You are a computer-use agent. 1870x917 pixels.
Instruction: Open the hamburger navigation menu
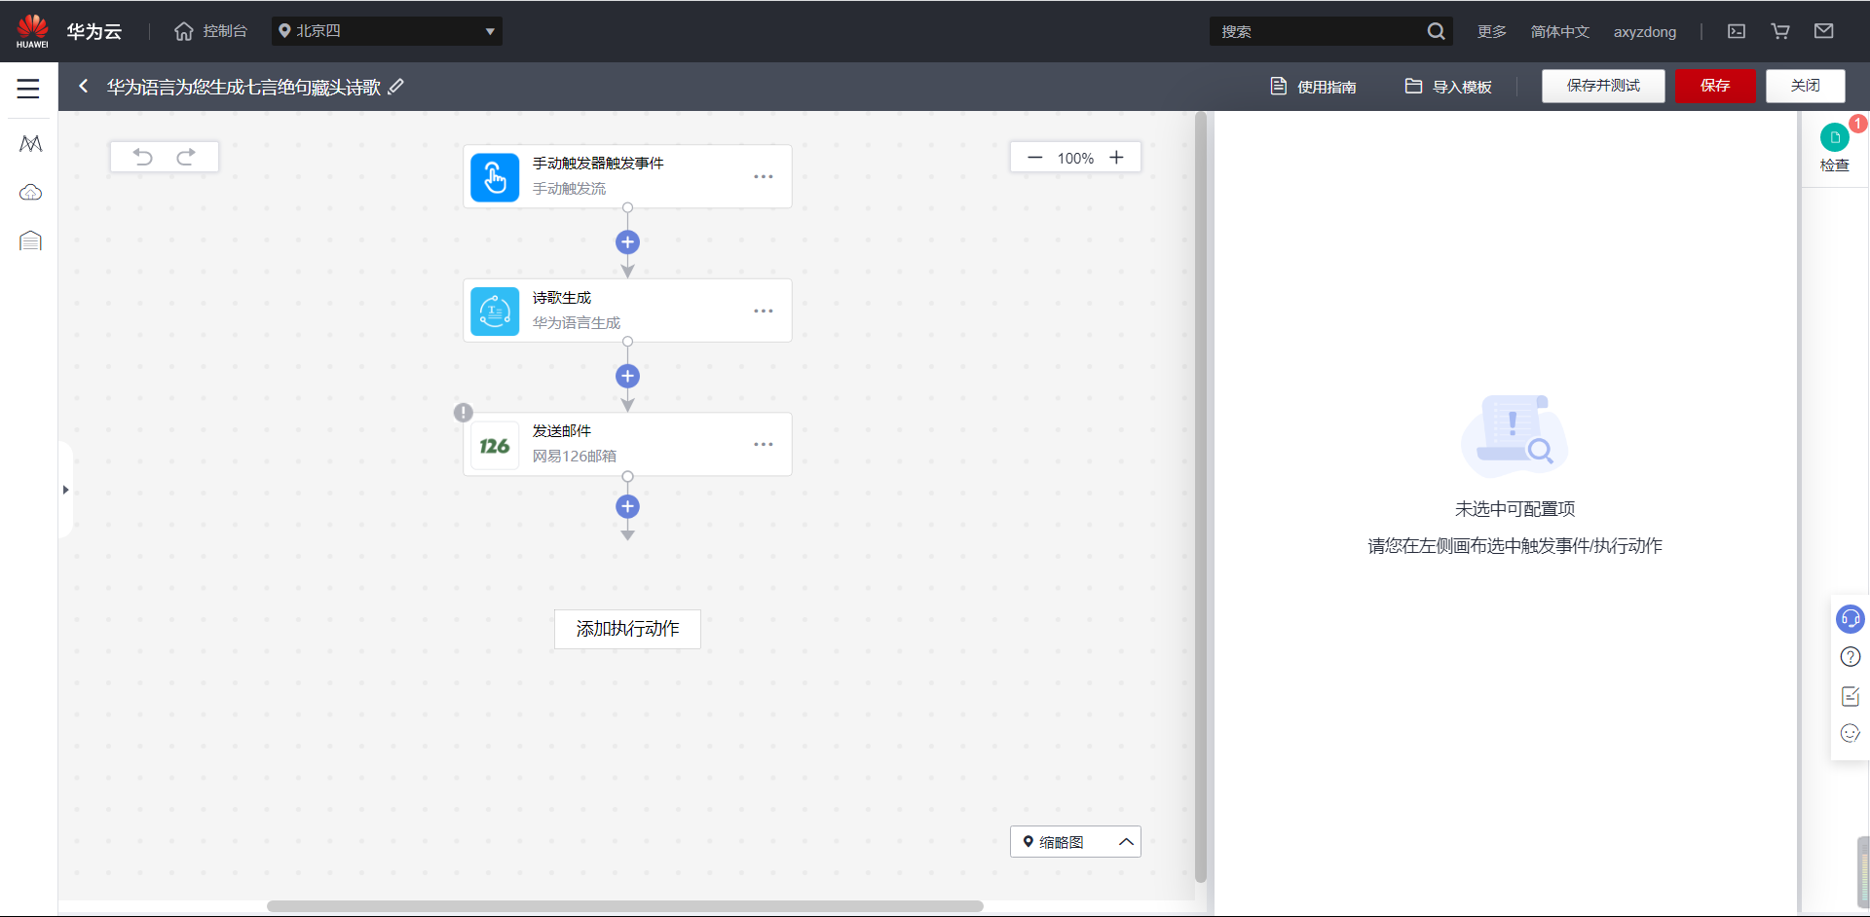pos(28,89)
